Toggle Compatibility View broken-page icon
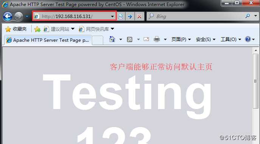Viewport: 260px width, 144px height. pyautogui.click(x=121, y=17)
